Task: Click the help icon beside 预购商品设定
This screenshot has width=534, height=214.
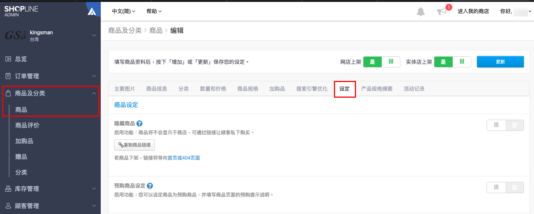Action: click(x=150, y=186)
